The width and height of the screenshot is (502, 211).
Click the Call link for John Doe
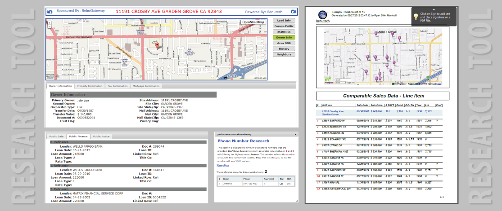tap(281, 184)
